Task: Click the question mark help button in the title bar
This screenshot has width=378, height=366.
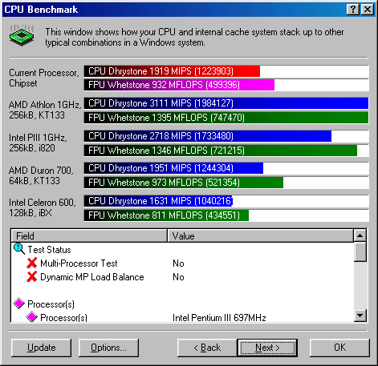Action: coord(353,10)
